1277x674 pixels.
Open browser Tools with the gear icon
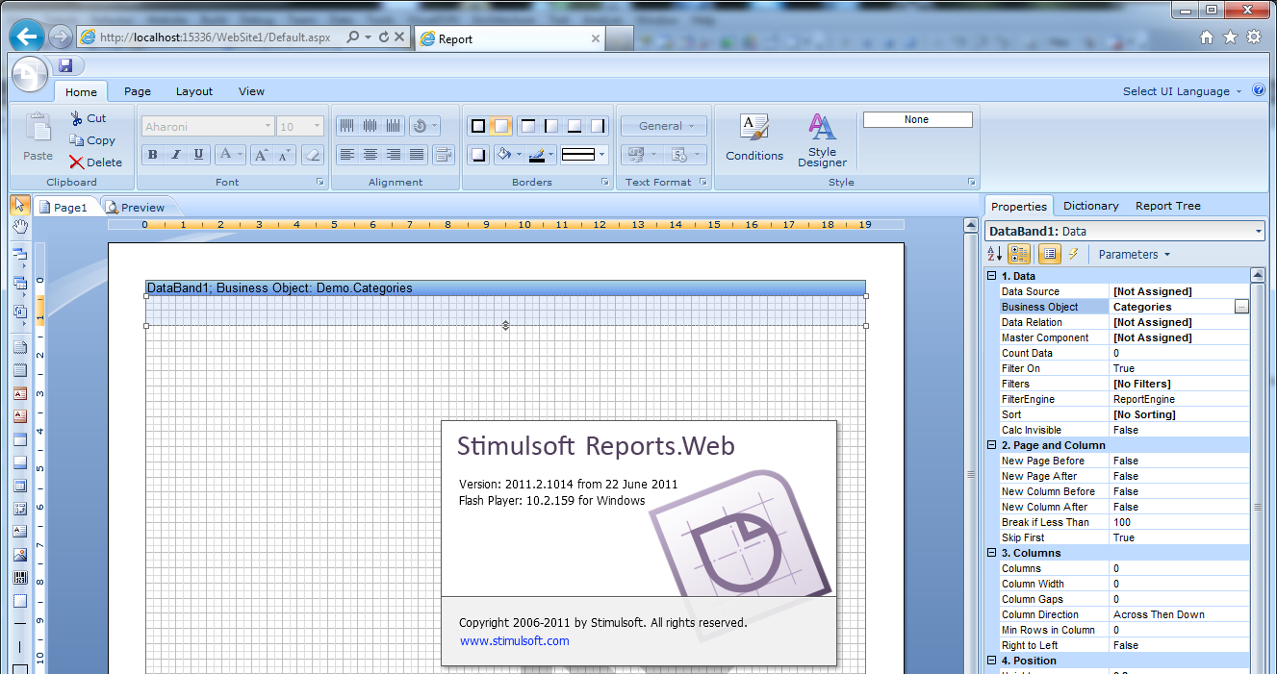[x=1254, y=37]
